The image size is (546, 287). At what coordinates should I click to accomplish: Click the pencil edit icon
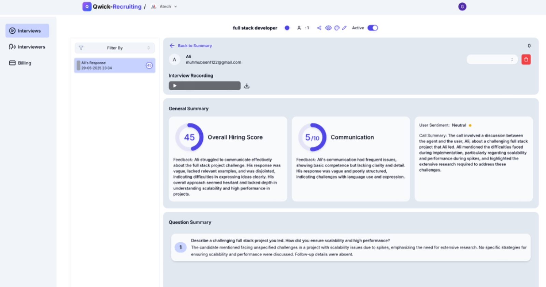tap(344, 28)
